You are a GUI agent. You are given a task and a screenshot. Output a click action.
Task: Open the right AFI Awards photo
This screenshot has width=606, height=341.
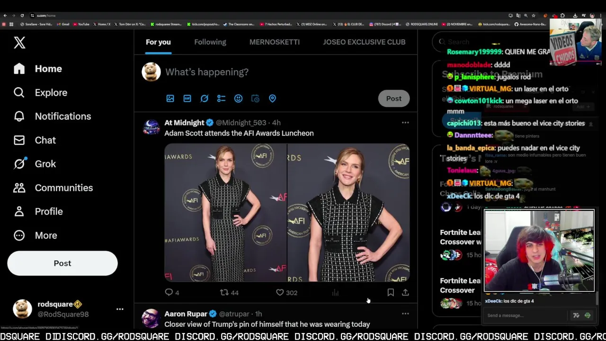[348, 213]
